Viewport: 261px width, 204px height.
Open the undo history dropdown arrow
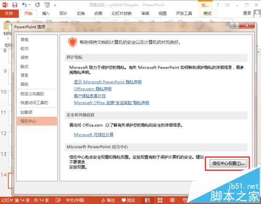[29, 5]
